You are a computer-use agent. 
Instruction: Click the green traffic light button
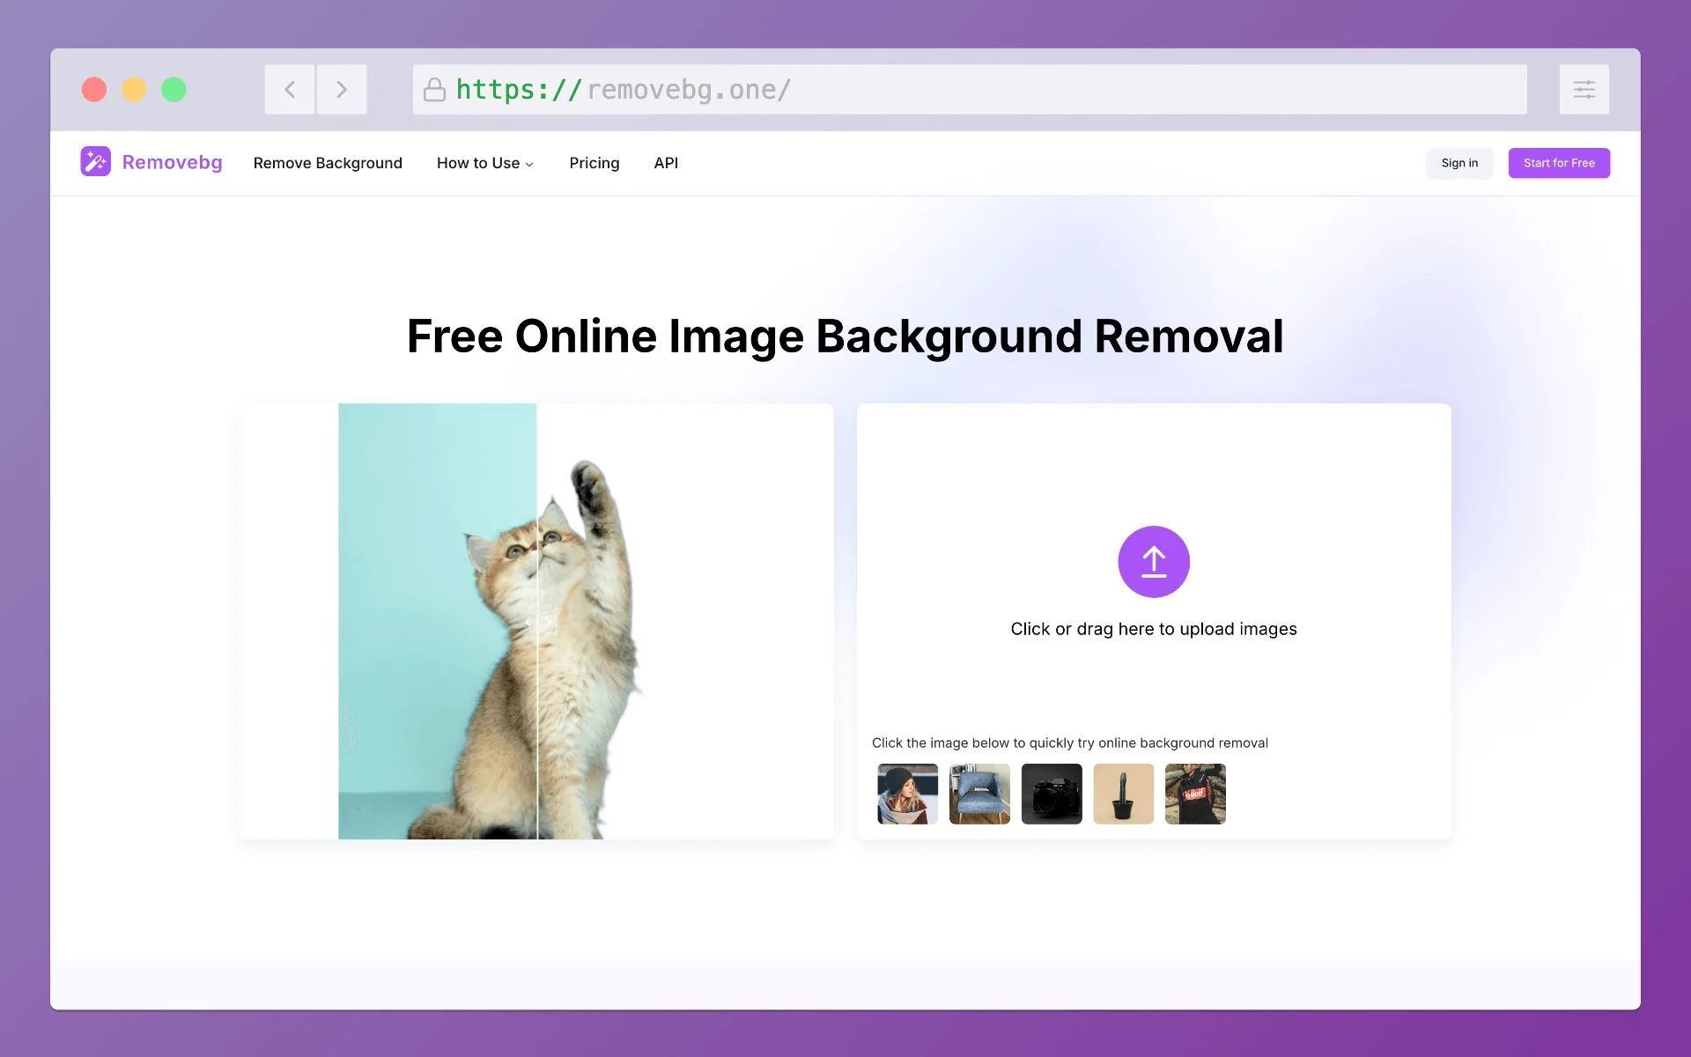click(174, 89)
